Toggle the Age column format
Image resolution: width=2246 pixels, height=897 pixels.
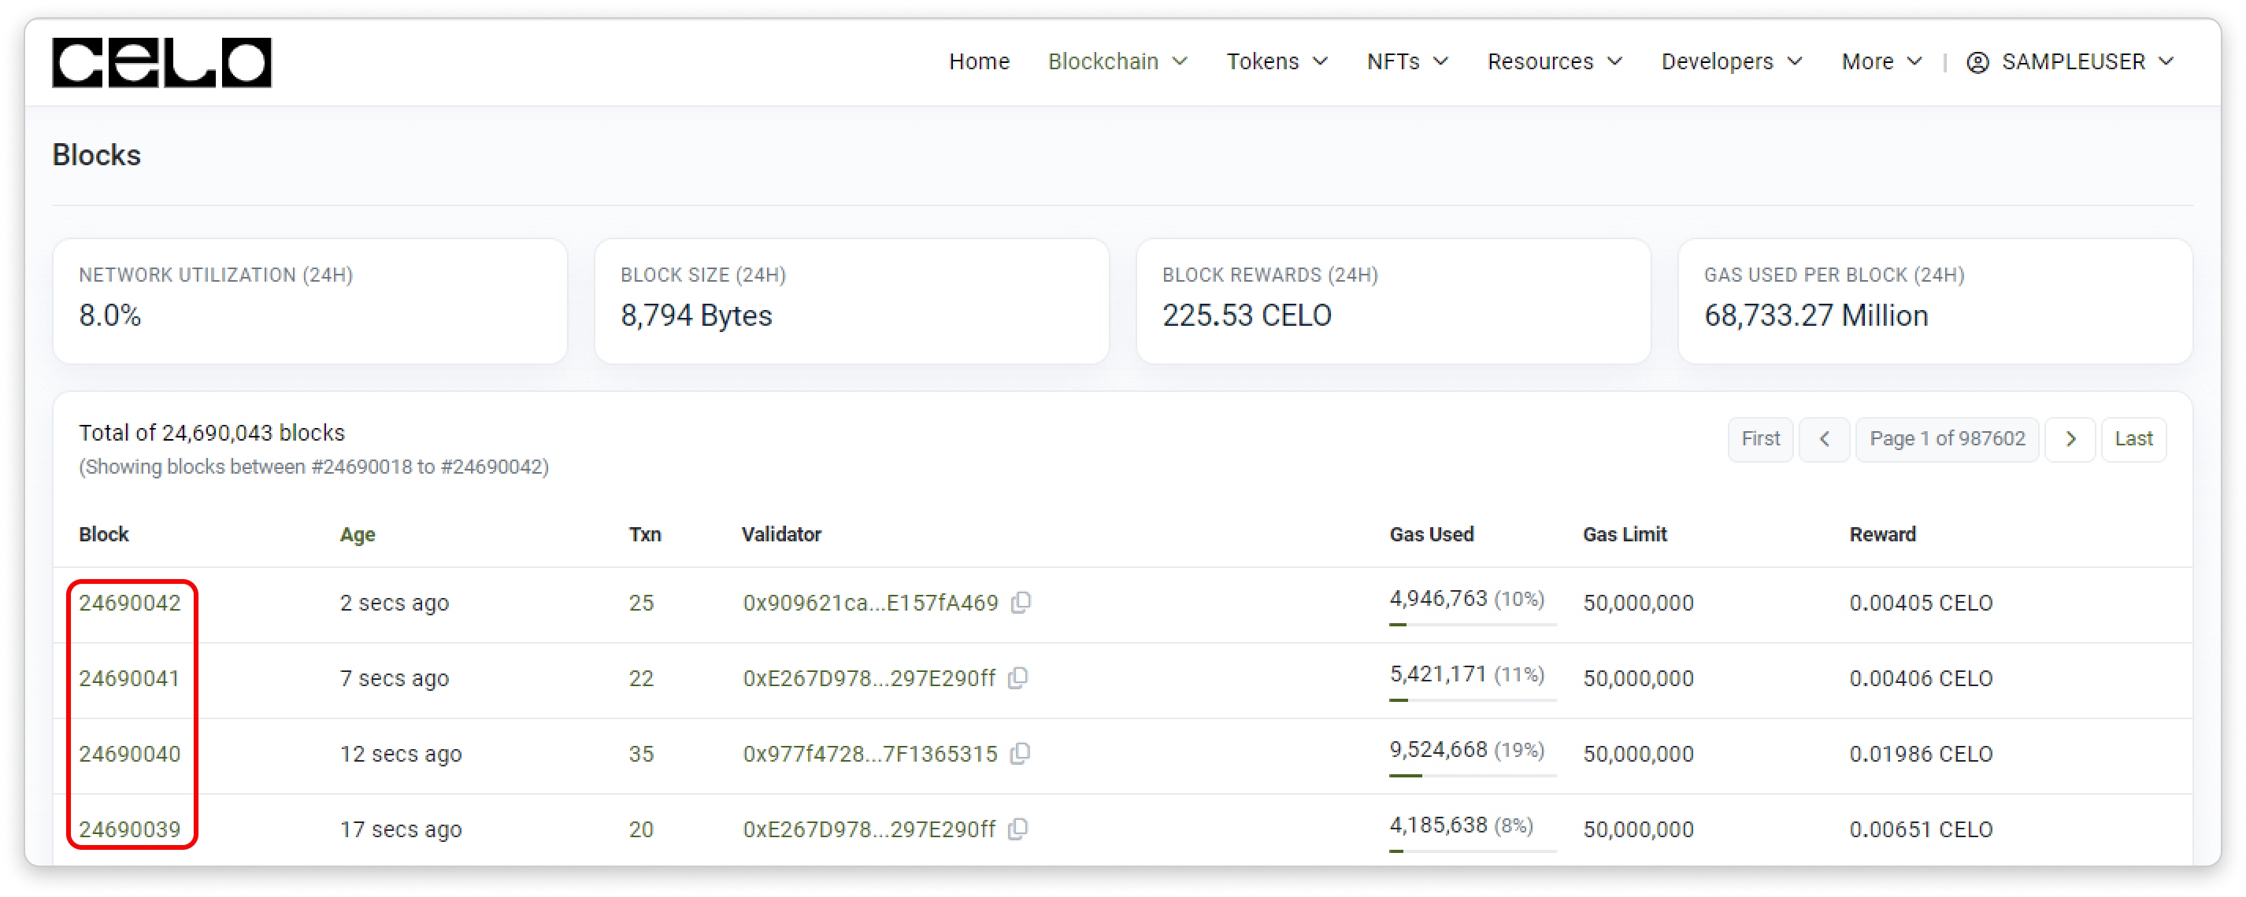(358, 535)
